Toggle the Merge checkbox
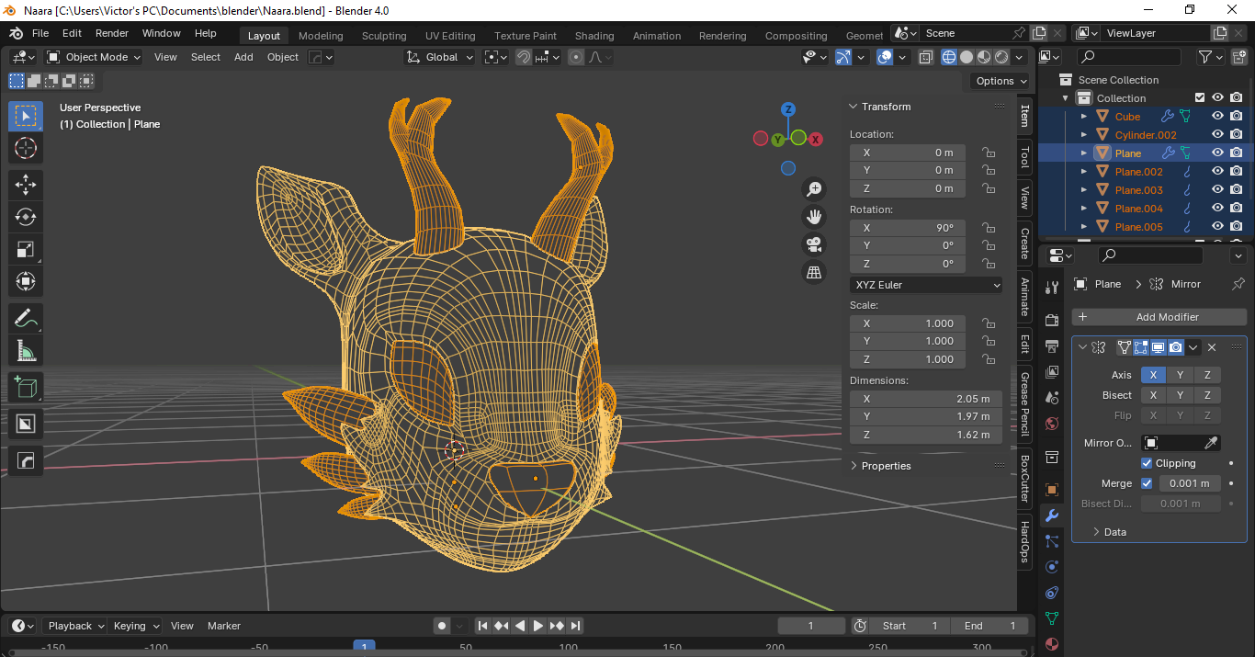Screen dimensions: 1255x657 point(1147,483)
